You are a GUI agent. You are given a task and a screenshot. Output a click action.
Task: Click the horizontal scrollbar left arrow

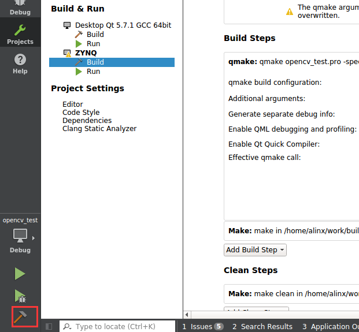click(x=187, y=315)
